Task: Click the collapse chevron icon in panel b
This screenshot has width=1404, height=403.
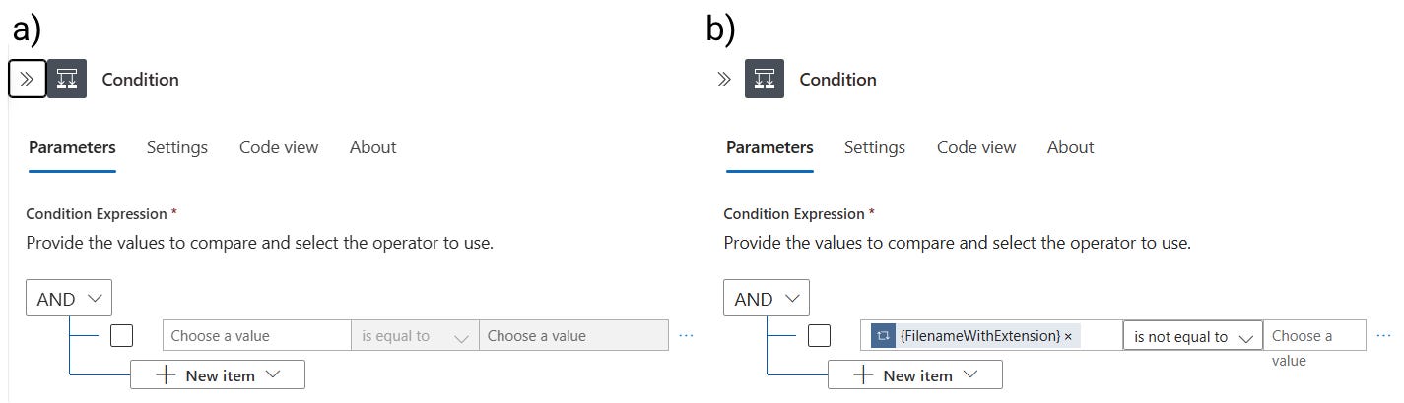Action: [x=724, y=80]
